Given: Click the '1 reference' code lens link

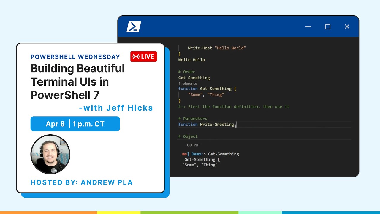Looking at the screenshot, I should pyautogui.click(x=188, y=84).
